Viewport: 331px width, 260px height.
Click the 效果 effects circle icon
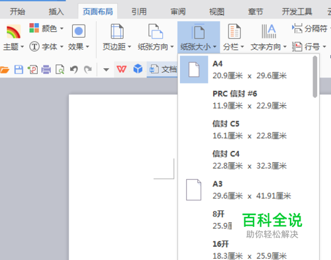coord(79,31)
